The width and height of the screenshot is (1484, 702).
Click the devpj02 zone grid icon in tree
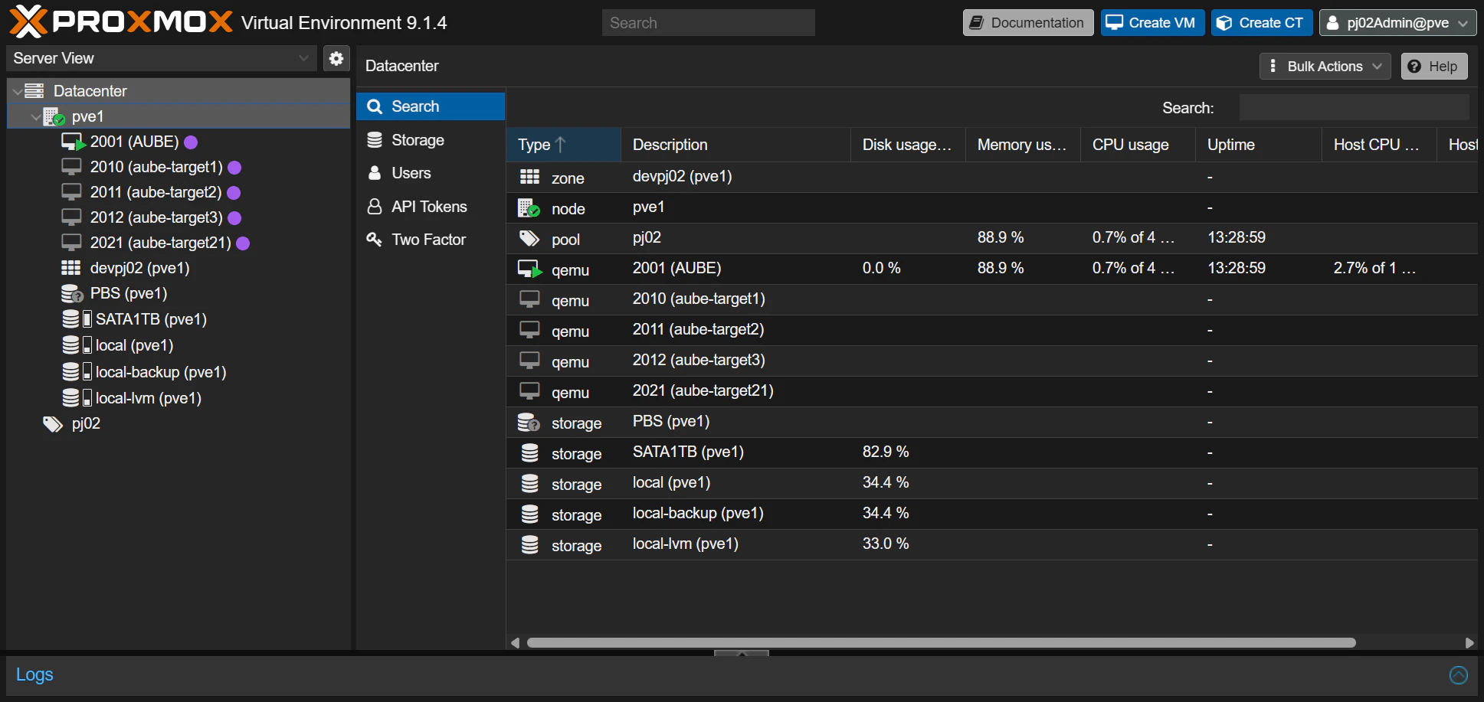pos(71,268)
